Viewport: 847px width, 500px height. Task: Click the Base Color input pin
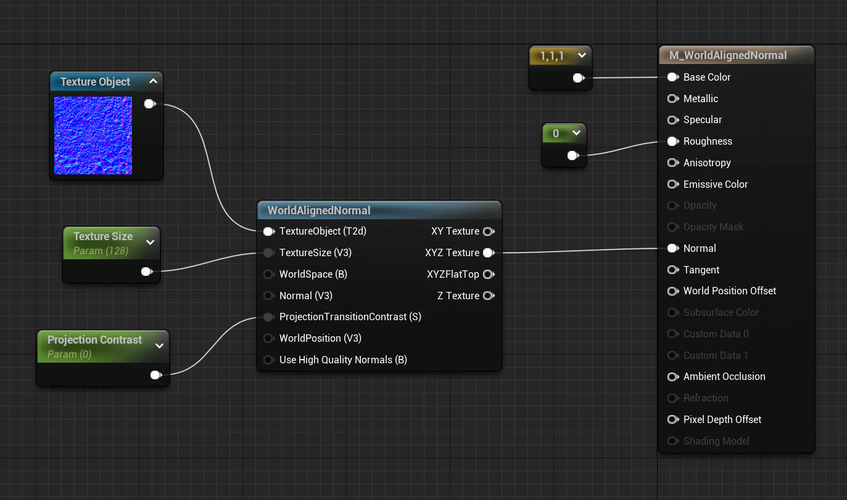coord(673,77)
